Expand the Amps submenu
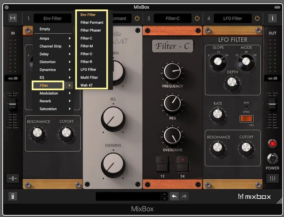 pos(53,38)
